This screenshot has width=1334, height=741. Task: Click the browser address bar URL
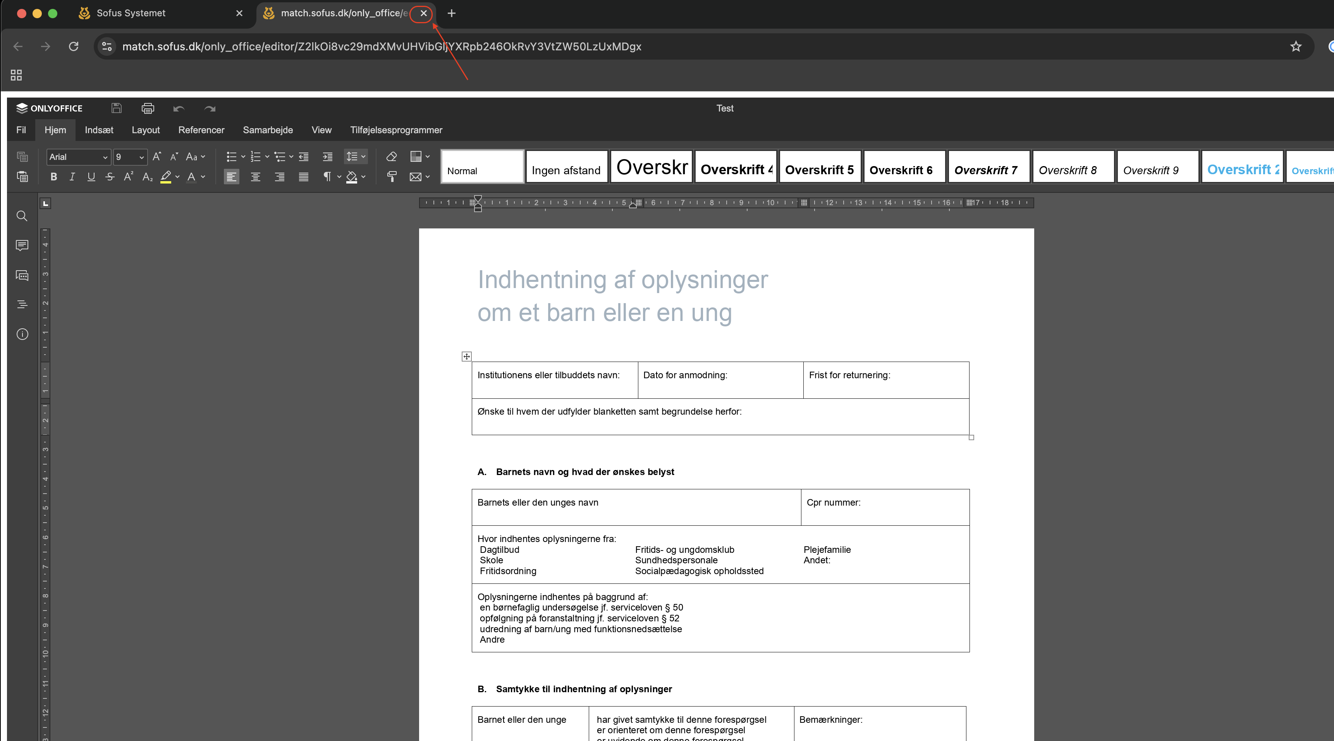pyautogui.click(x=382, y=46)
